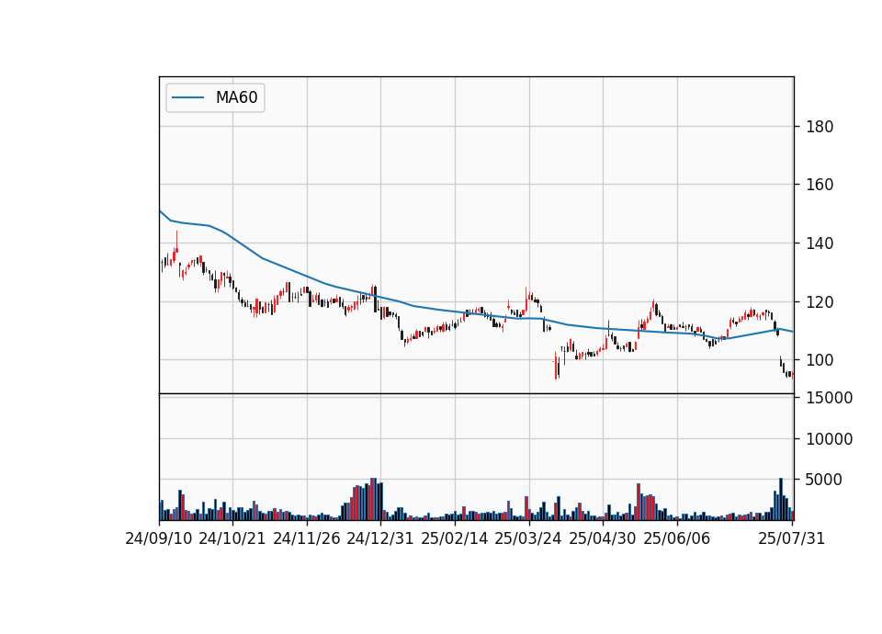This screenshot has height=634, width=882.
Task: Click the 120 price axis label
Action: click(x=820, y=302)
